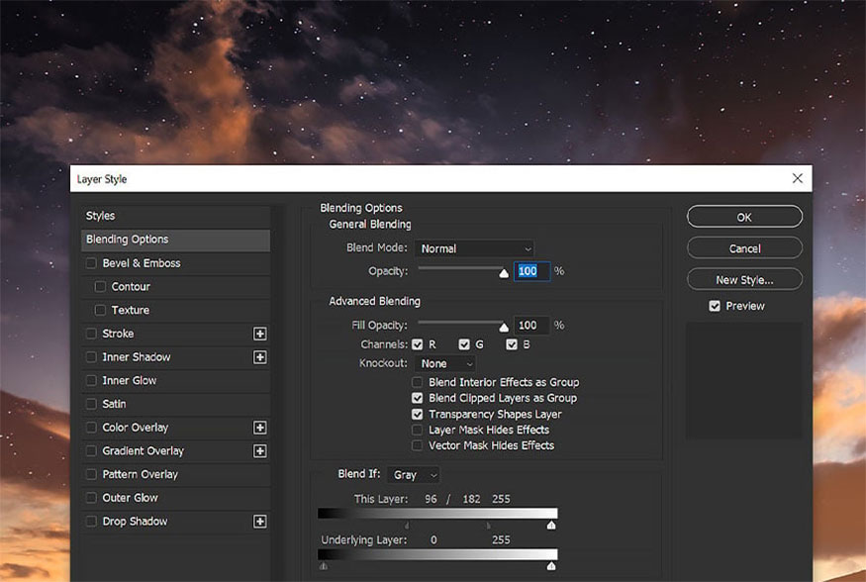
Task: Open the Pattern Overlay settings row
Action: point(175,474)
